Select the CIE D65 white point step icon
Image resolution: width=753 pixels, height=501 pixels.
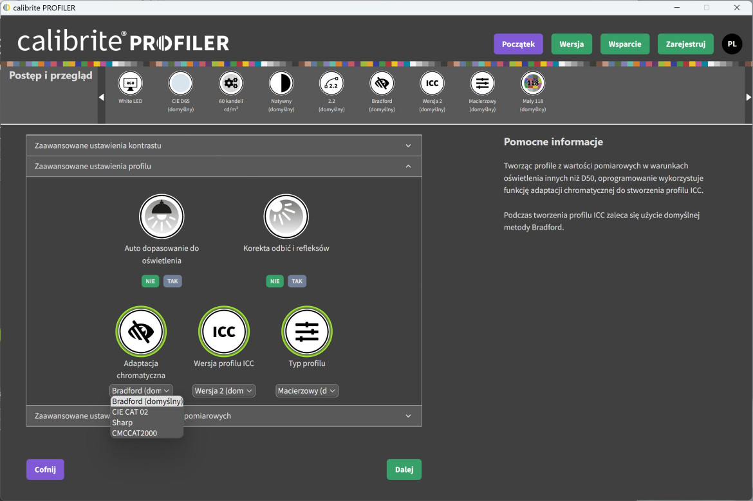tap(181, 84)
